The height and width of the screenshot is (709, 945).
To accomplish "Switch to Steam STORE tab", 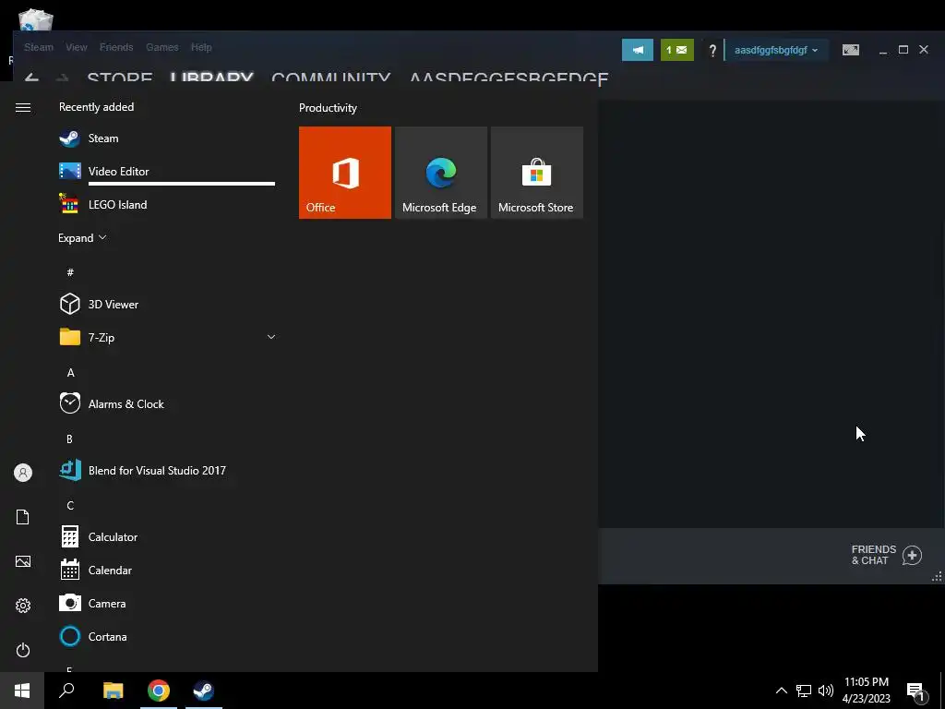I will 119,78.
